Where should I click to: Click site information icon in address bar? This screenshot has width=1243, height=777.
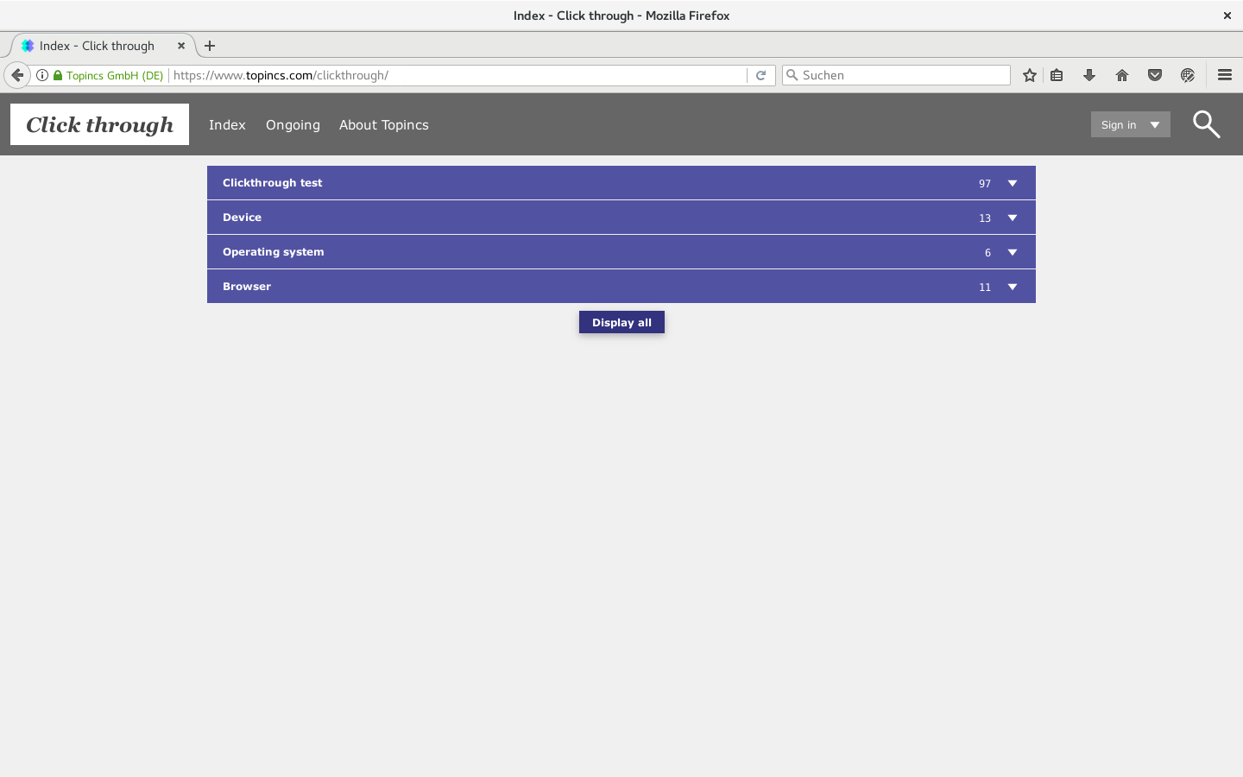click(x=42, y=75)
